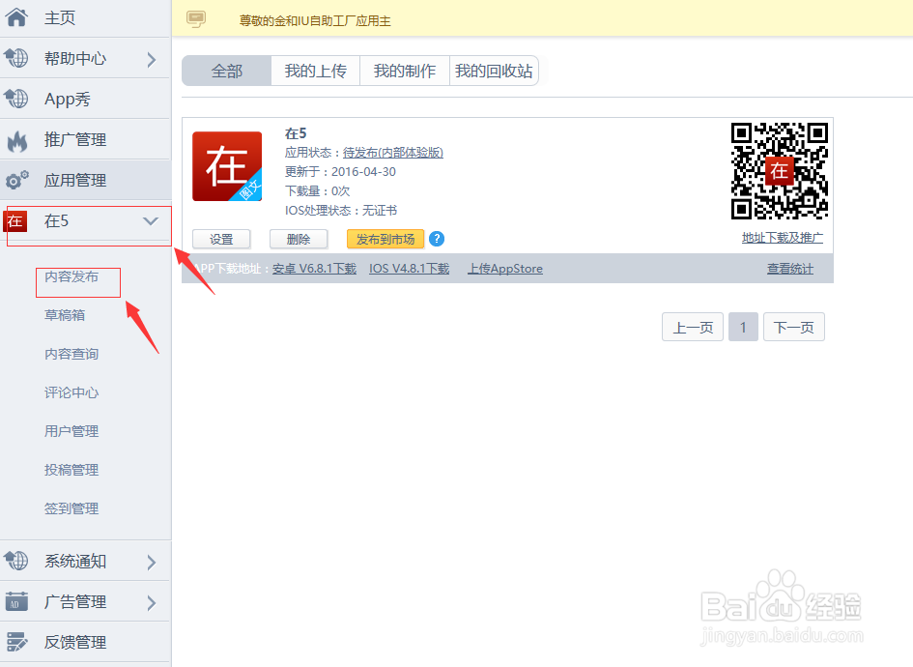Screen dimensions: 913x667
Task: Switch to the 我的上传 tab
Action: coord(315,70)
